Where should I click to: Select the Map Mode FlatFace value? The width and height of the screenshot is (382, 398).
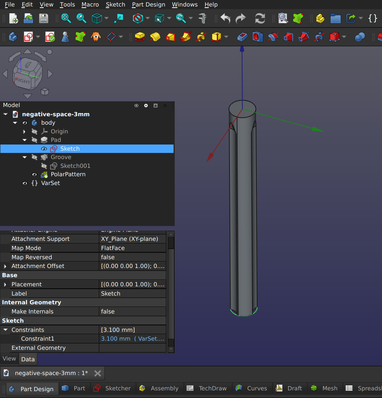tap(133, 248)
